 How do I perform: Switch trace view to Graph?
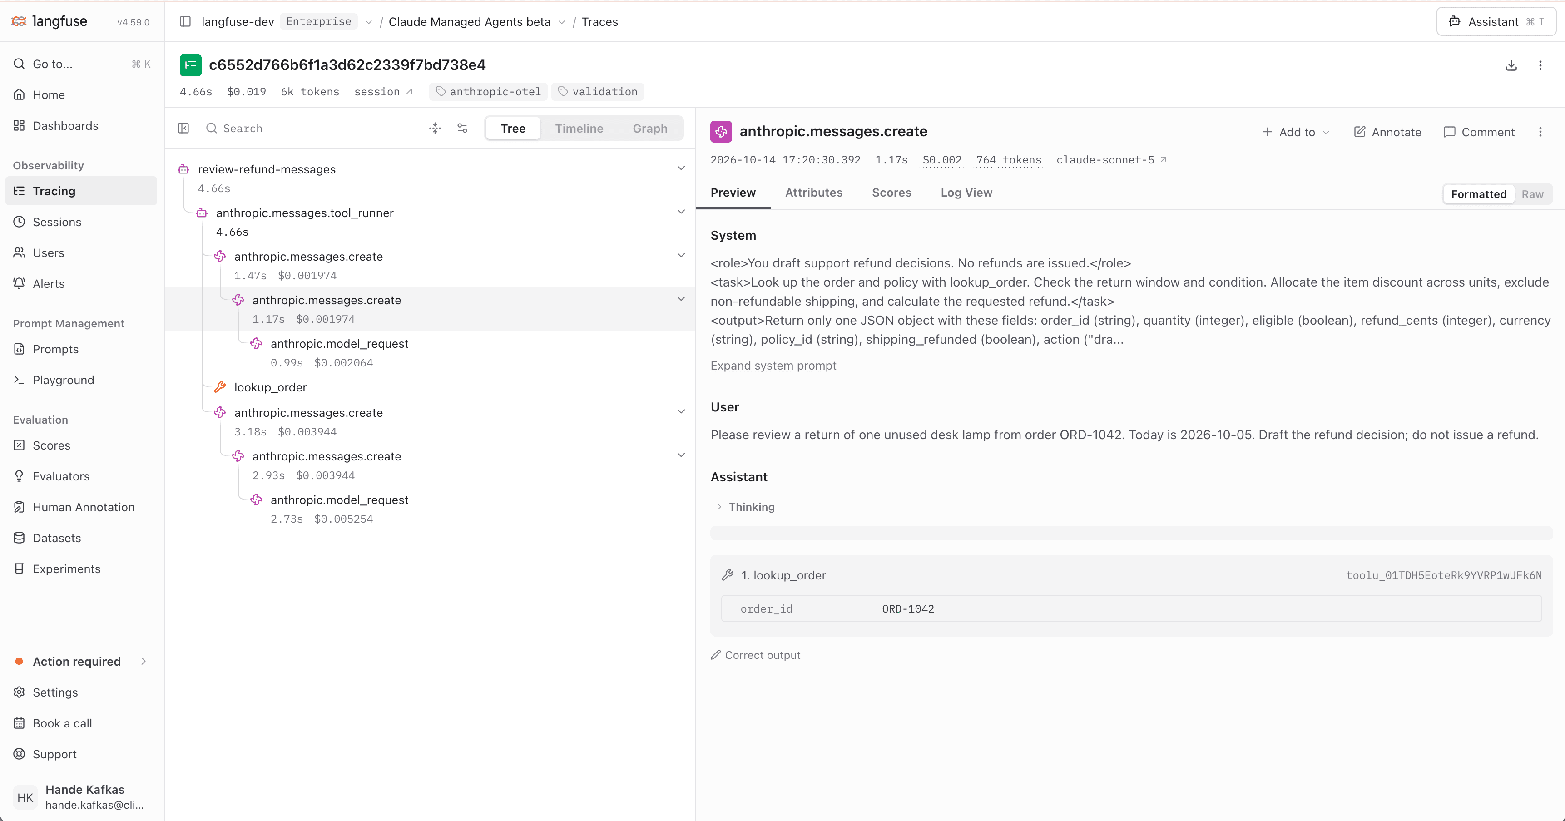pyautogui.click(x=649, y=128)
